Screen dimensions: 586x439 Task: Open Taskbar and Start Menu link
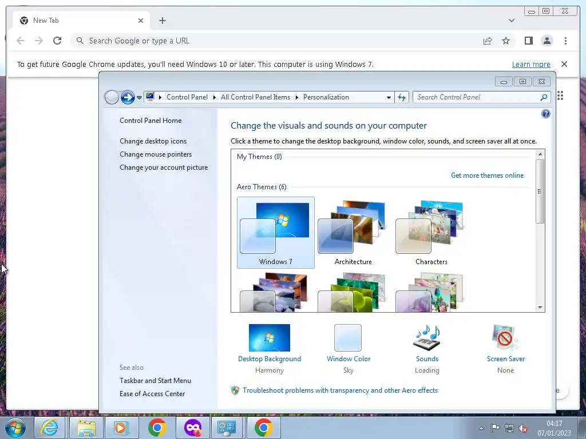coord(155,381)
